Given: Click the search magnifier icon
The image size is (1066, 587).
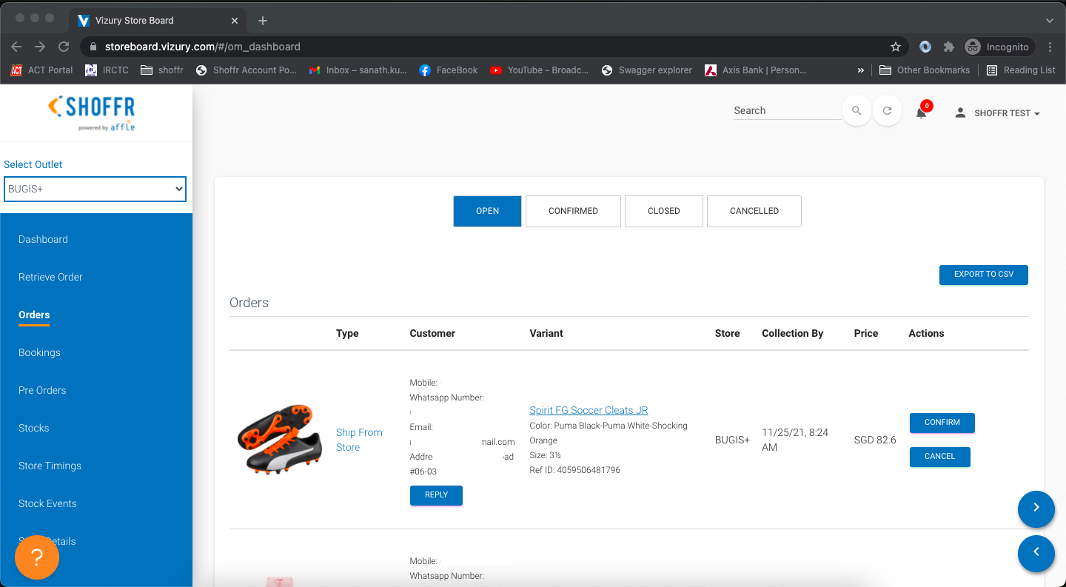Looking at the screenshot, I should click(x=857, y=111).
